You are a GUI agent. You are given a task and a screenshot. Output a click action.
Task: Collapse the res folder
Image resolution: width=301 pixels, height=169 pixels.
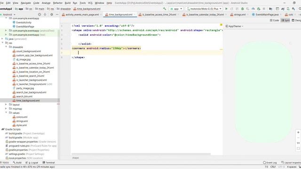[2, 43]
